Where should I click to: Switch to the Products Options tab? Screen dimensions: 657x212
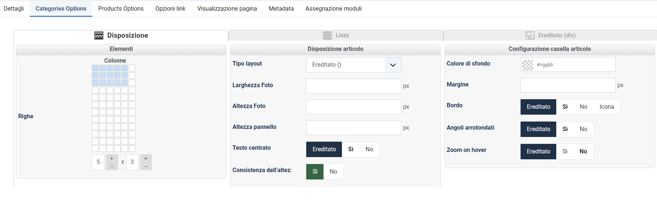coord(121,9)
